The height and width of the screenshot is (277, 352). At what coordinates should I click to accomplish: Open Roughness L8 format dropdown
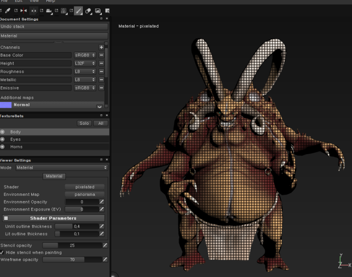[x=85, y=72]
